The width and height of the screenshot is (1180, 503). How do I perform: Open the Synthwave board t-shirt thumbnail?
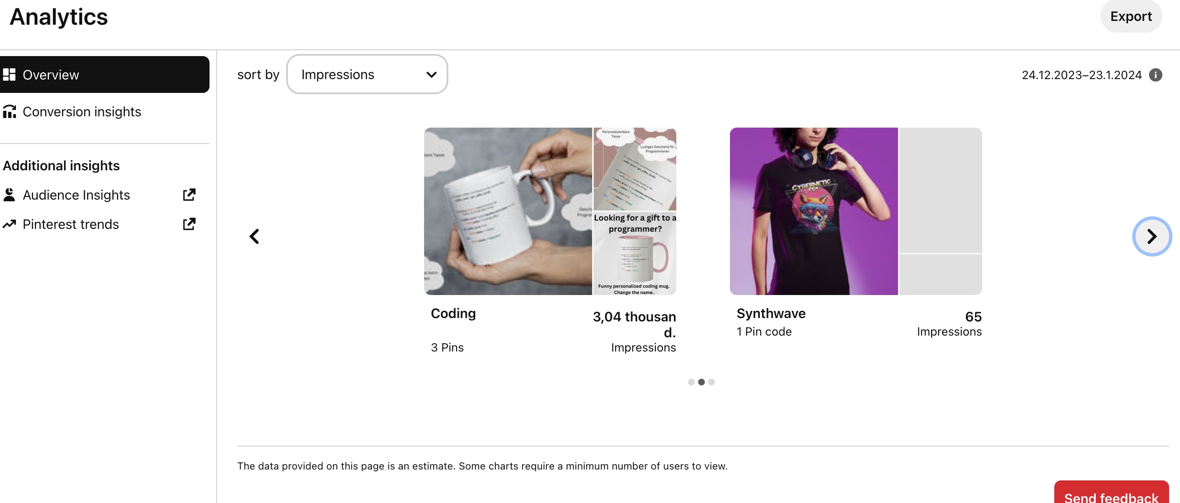click(x=813, y=211)
